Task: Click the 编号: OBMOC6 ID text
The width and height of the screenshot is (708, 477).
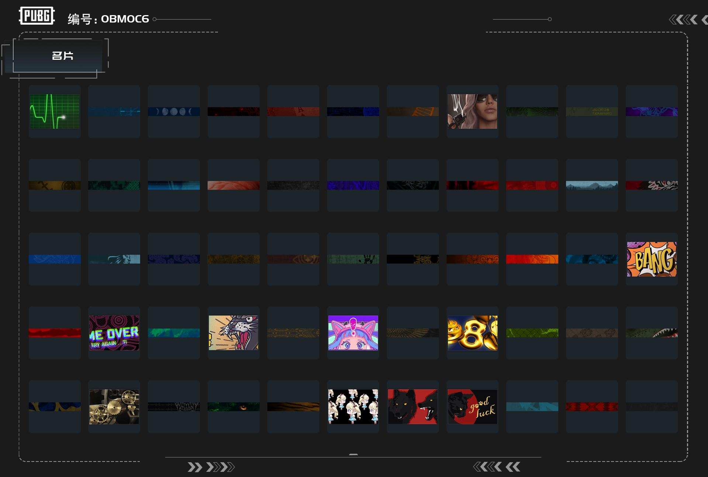Action: [108, 19]
